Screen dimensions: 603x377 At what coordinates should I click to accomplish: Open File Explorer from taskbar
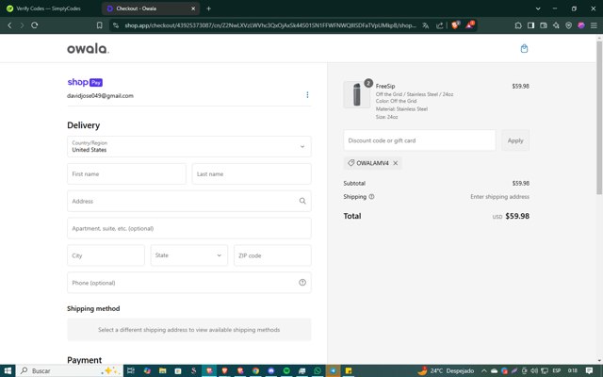coord(163,370)
